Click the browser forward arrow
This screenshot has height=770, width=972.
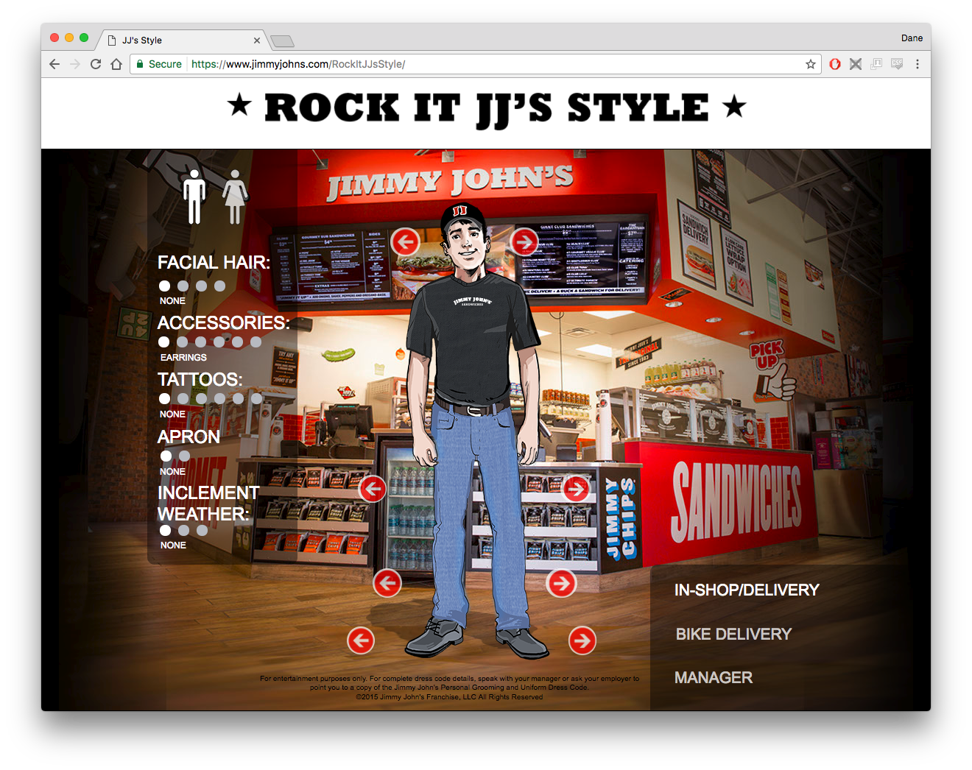75,64
